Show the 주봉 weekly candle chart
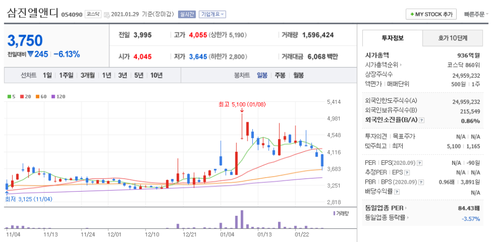Image resolution: width=492 pixels, height=242 pixels. pyautogui.click(x=280, y=75)
